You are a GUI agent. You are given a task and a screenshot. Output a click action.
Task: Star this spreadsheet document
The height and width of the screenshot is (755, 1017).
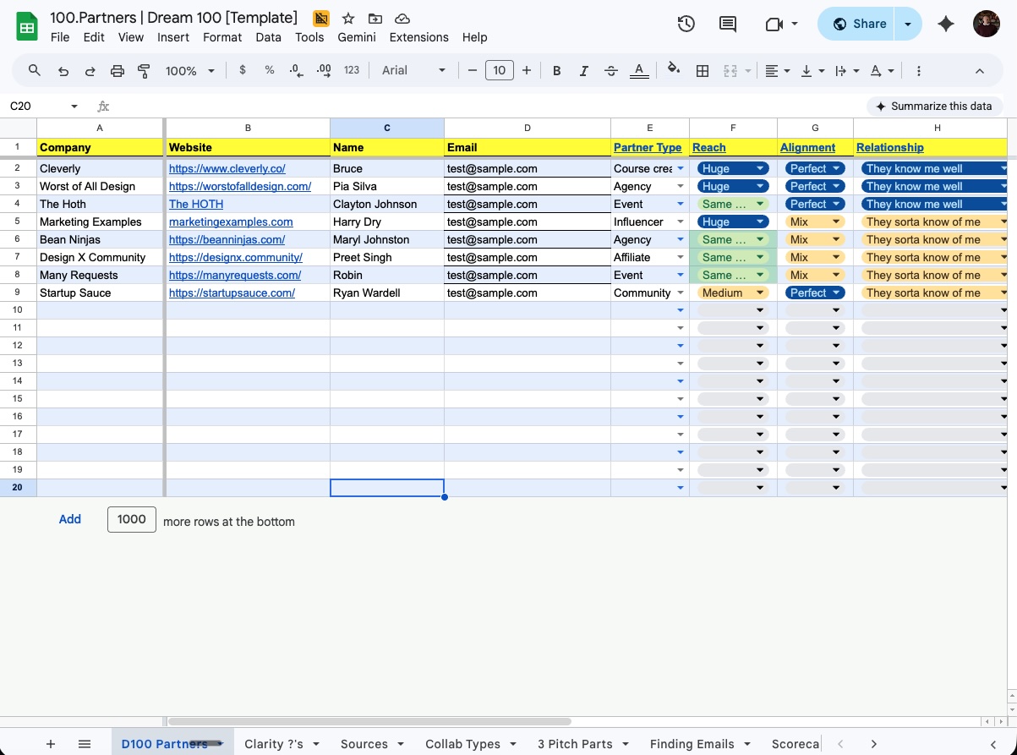click(348, 19)
